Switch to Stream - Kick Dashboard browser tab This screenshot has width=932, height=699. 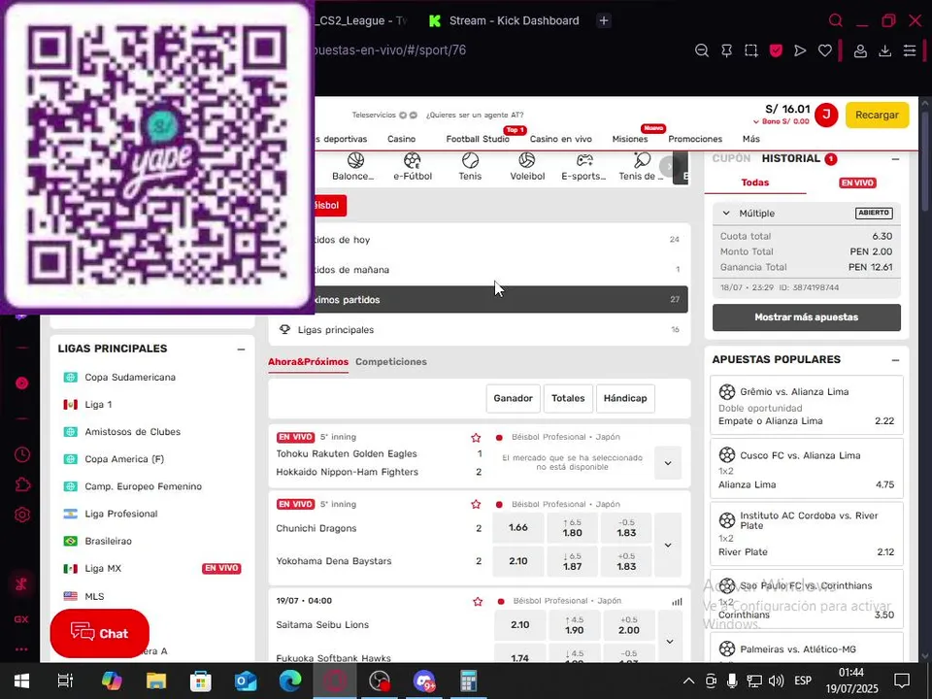pos(504,20)
